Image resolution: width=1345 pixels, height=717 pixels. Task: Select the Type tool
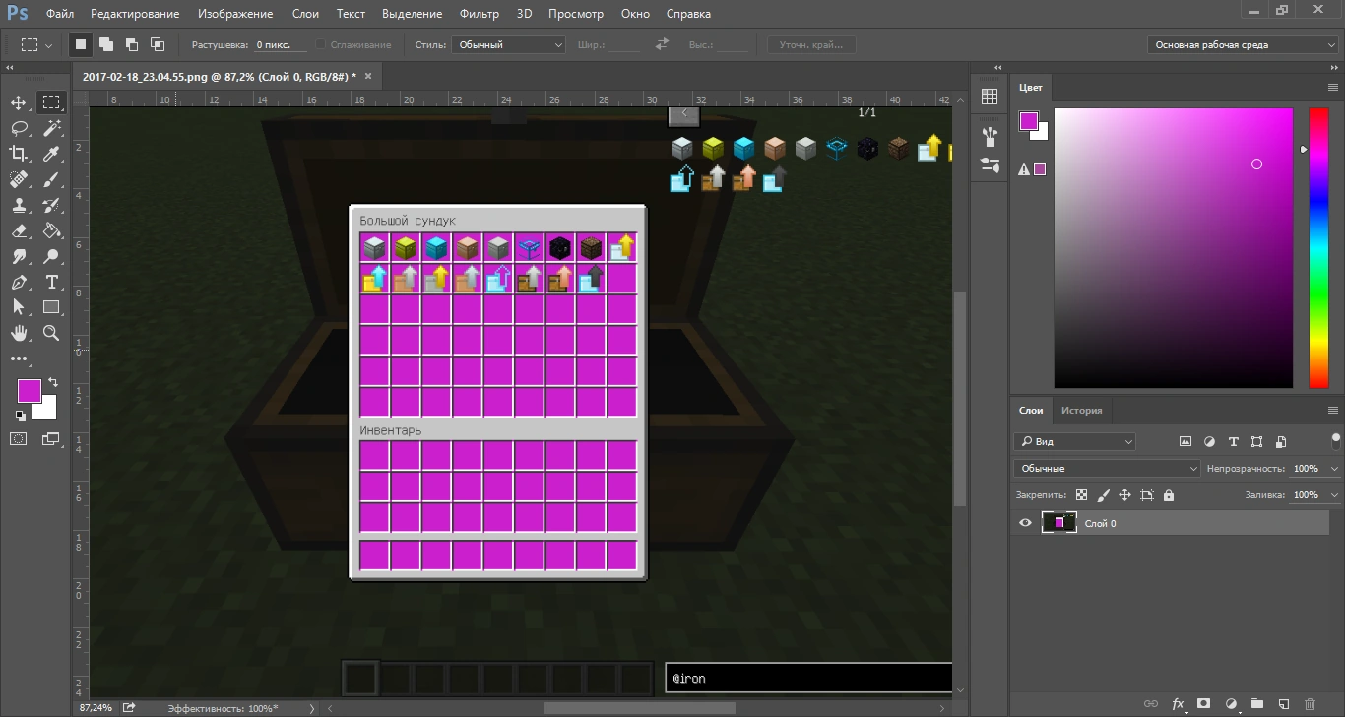click(51, 282)
